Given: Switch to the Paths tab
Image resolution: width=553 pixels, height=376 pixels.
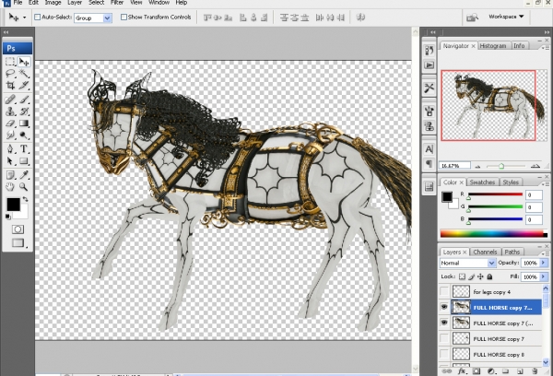Looking at the screenshot, I should click(x=512, y=252).
